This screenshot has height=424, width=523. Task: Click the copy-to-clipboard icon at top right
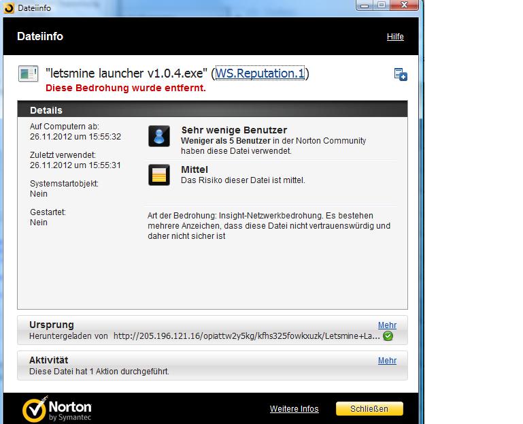coord(401,75)
